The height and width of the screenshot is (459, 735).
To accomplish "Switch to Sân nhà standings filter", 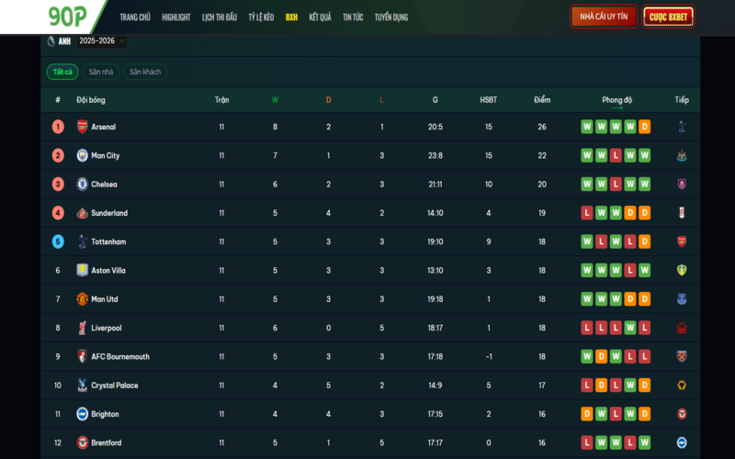I will [101, 72].
